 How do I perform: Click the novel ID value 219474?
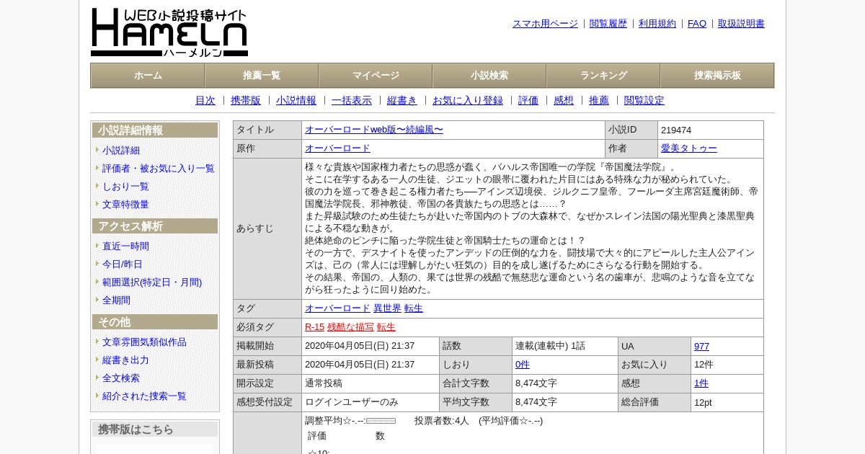coord(676,130)
